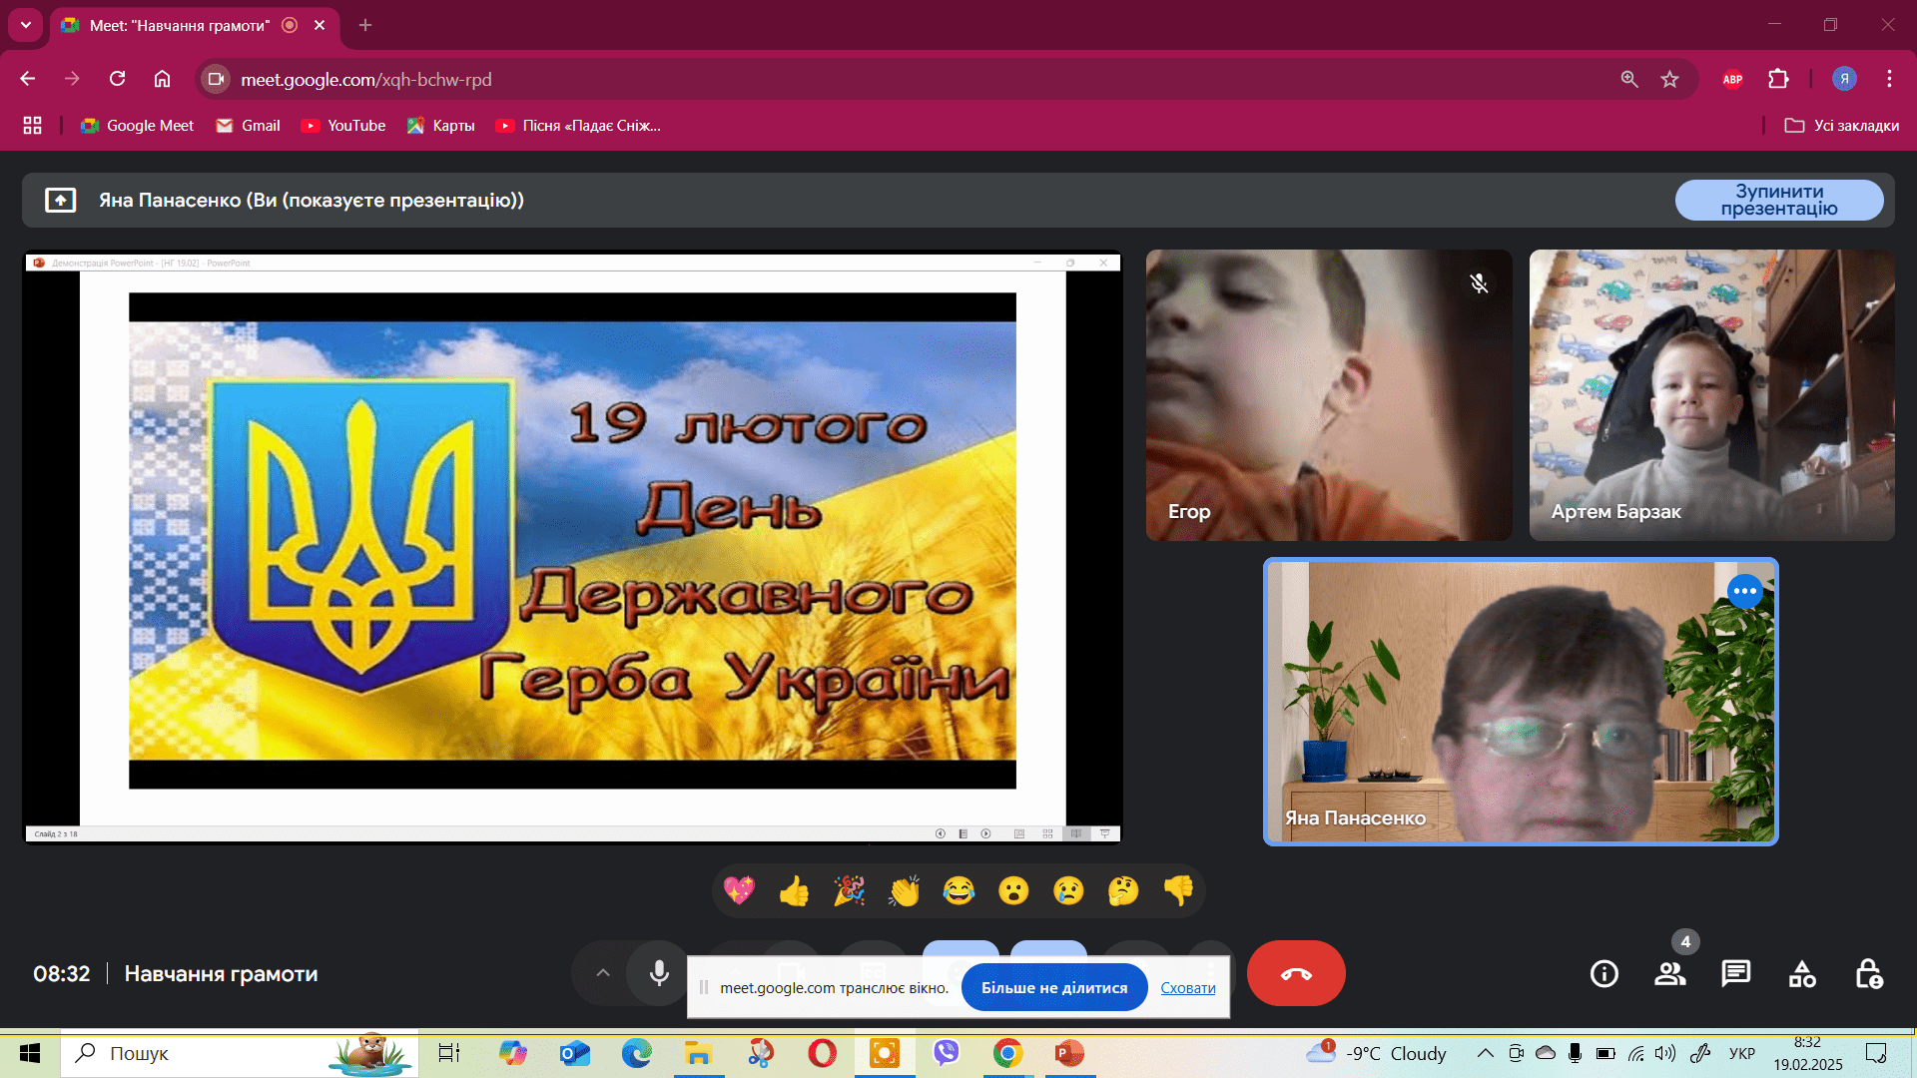Viewport: 1917px width, 1078px height.
Task: Open host controls lock icon
Action: click(1868, 973)
